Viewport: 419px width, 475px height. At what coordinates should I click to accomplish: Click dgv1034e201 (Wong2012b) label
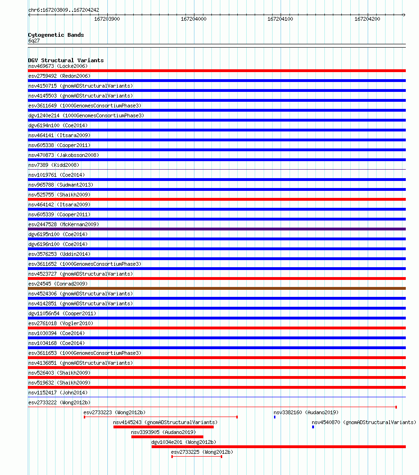tap(184, 442)
